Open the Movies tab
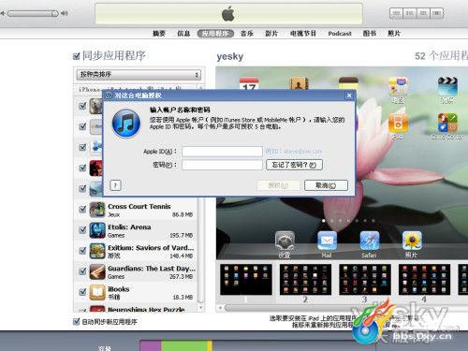 click(x=271, y=34)
